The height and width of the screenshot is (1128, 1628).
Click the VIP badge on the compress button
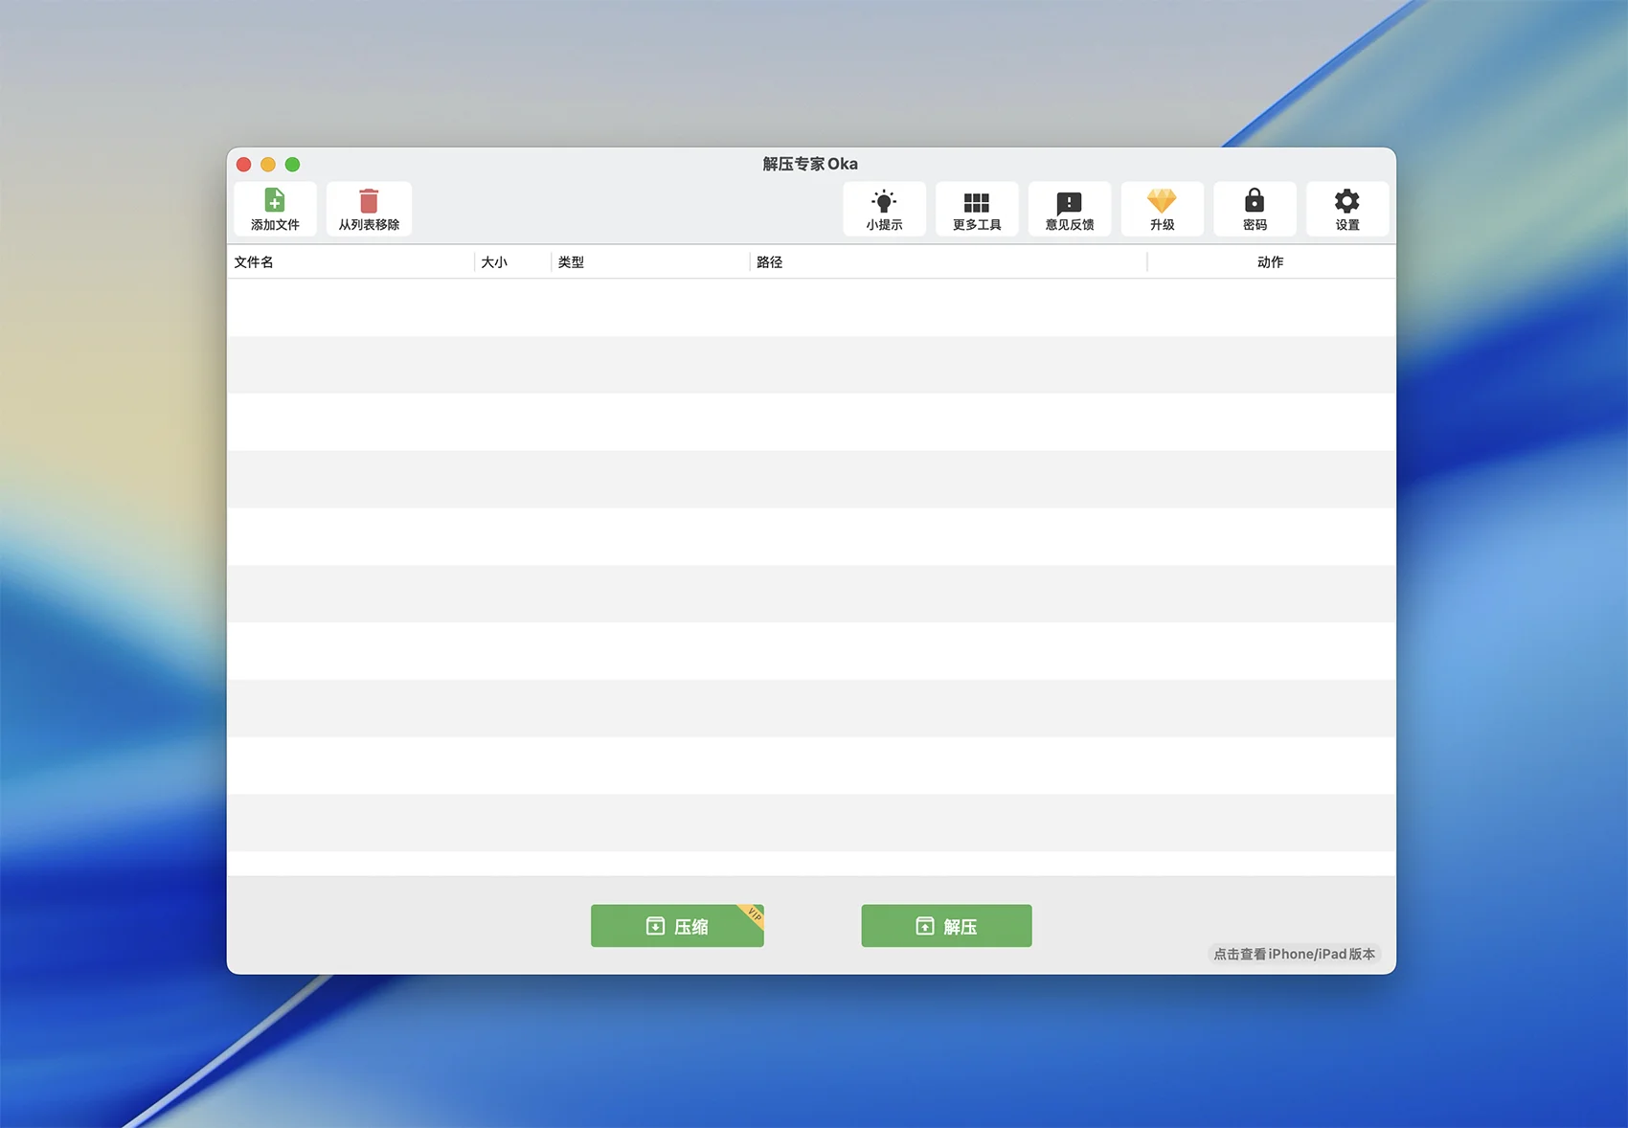(754, 914)
